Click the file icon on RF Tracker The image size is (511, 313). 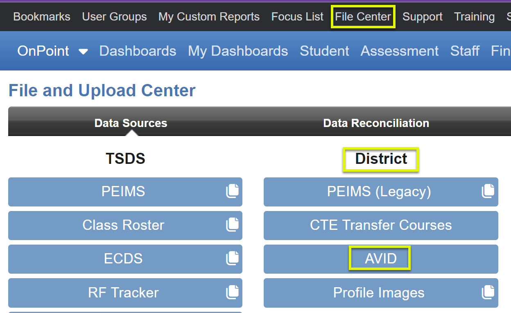point(233,292)
